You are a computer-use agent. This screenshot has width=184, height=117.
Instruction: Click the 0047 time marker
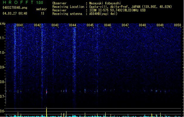(125, 25)
